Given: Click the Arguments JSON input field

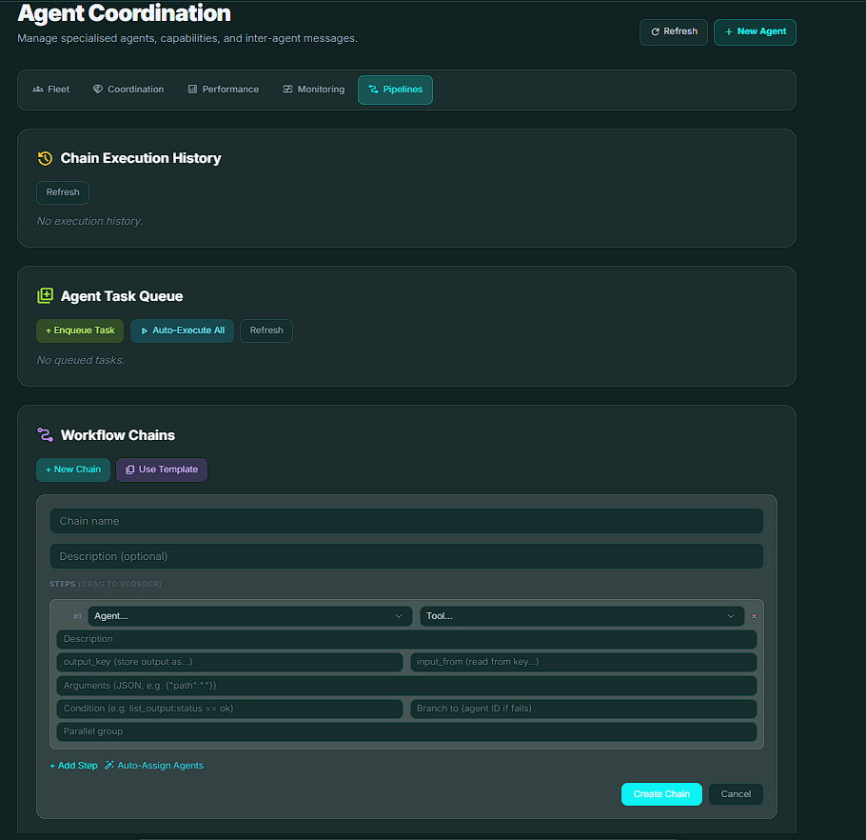Looking at the screenshot, I should pos(406,686).
